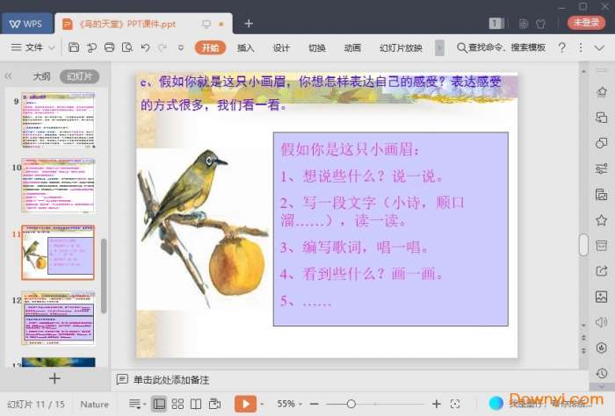Click the zoom slider handle
This screenshot has width=615, height=416.
(351, 404)
